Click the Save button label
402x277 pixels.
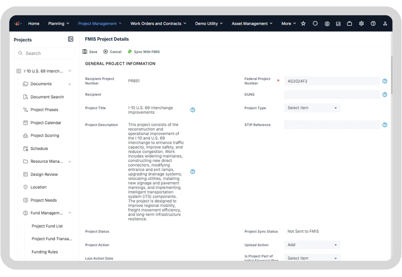pos(93,52)
